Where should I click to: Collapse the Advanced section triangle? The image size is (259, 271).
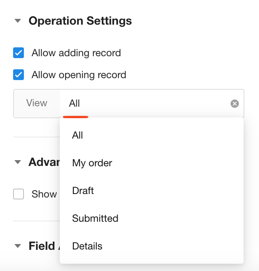tap(17, 162)
